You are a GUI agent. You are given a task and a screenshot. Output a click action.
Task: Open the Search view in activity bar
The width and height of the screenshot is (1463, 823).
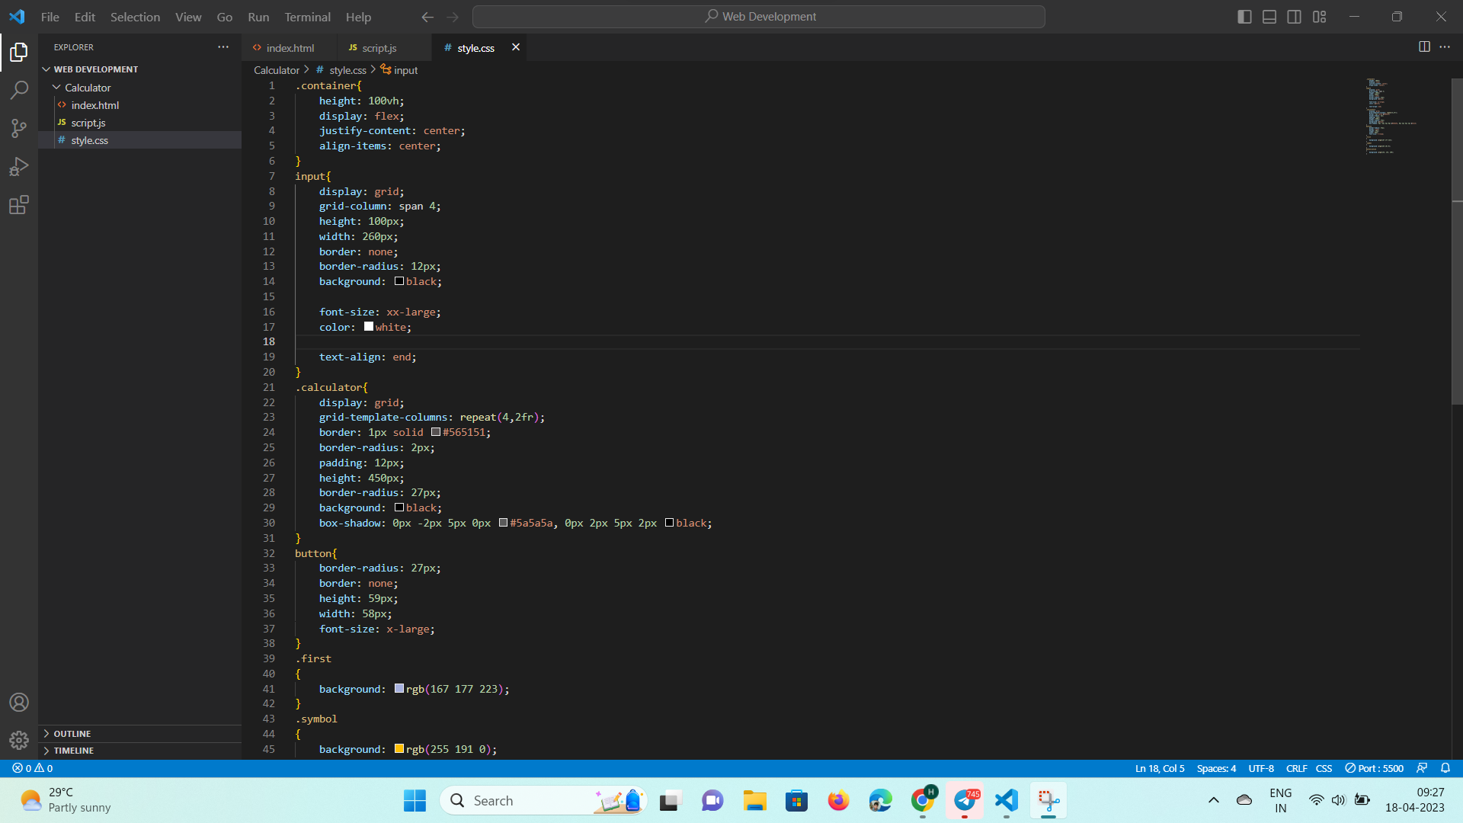(x=19, y=90)
